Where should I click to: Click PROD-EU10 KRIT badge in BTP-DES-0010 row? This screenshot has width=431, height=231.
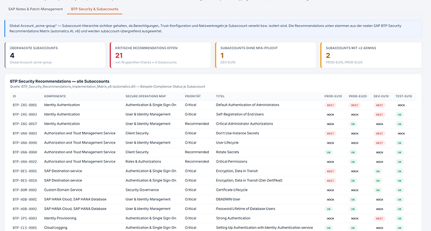click(x=330, y=181)
